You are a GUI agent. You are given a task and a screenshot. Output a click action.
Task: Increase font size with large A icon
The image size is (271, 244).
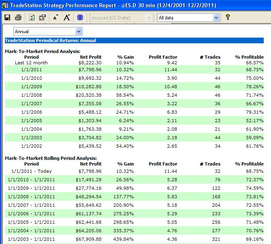pos(67,17)
